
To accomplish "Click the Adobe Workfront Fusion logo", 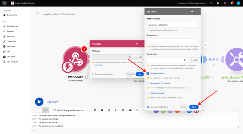I will [x=12, y=3].
